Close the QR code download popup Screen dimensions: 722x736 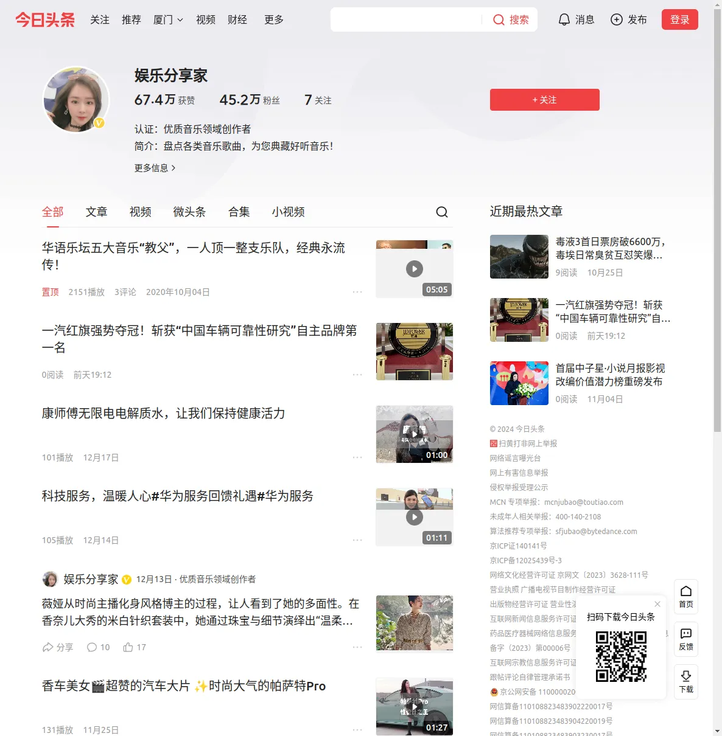point(657,604)
